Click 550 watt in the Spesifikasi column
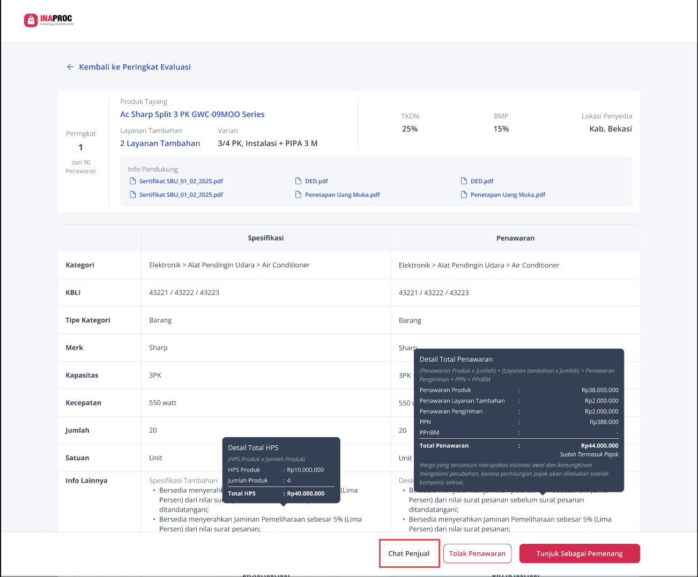Screen dimensions: 698x577 click(162, 403)
